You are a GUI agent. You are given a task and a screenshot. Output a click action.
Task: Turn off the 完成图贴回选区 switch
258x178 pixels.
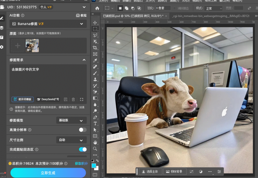click(x=83, y=149)
